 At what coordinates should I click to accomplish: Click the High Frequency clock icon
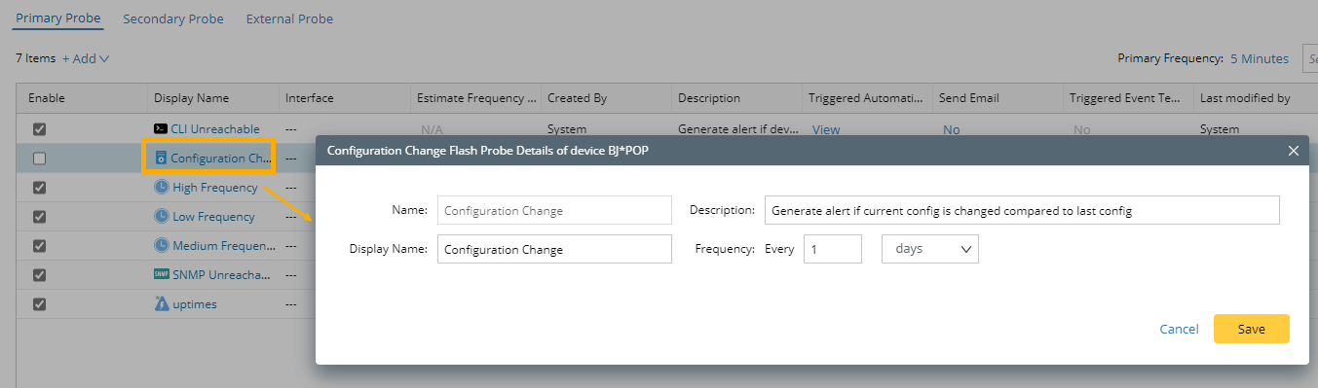[x=161, y=188]
